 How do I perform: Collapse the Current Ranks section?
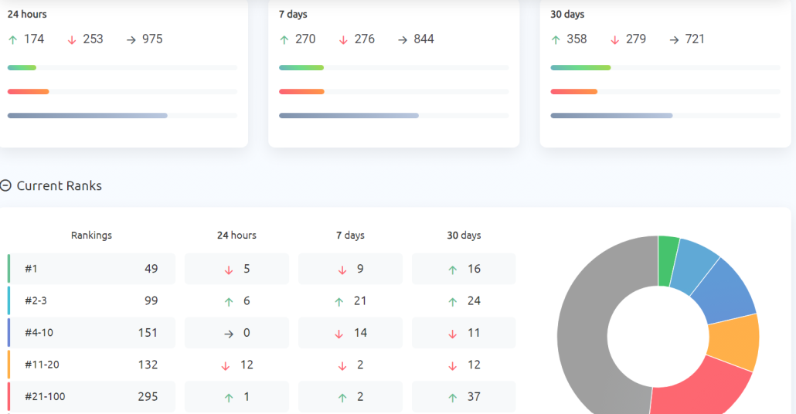coord(5,185)
